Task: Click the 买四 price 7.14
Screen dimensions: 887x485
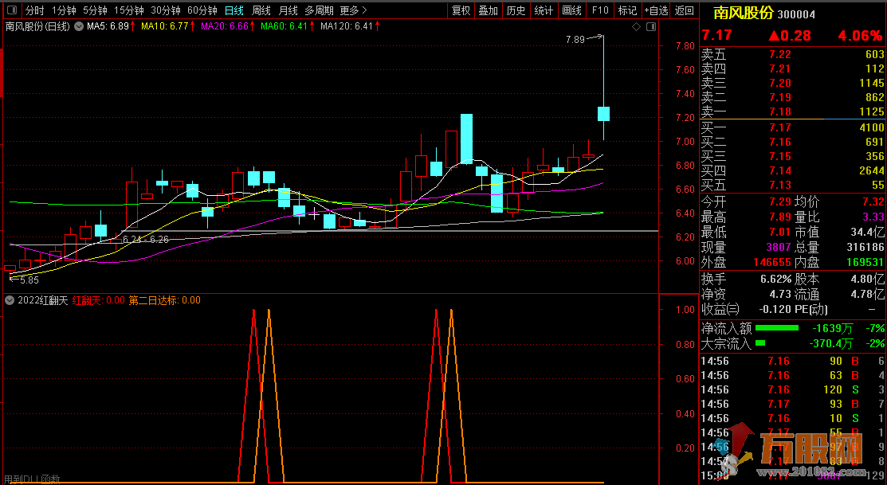Action: pos(780,170)
